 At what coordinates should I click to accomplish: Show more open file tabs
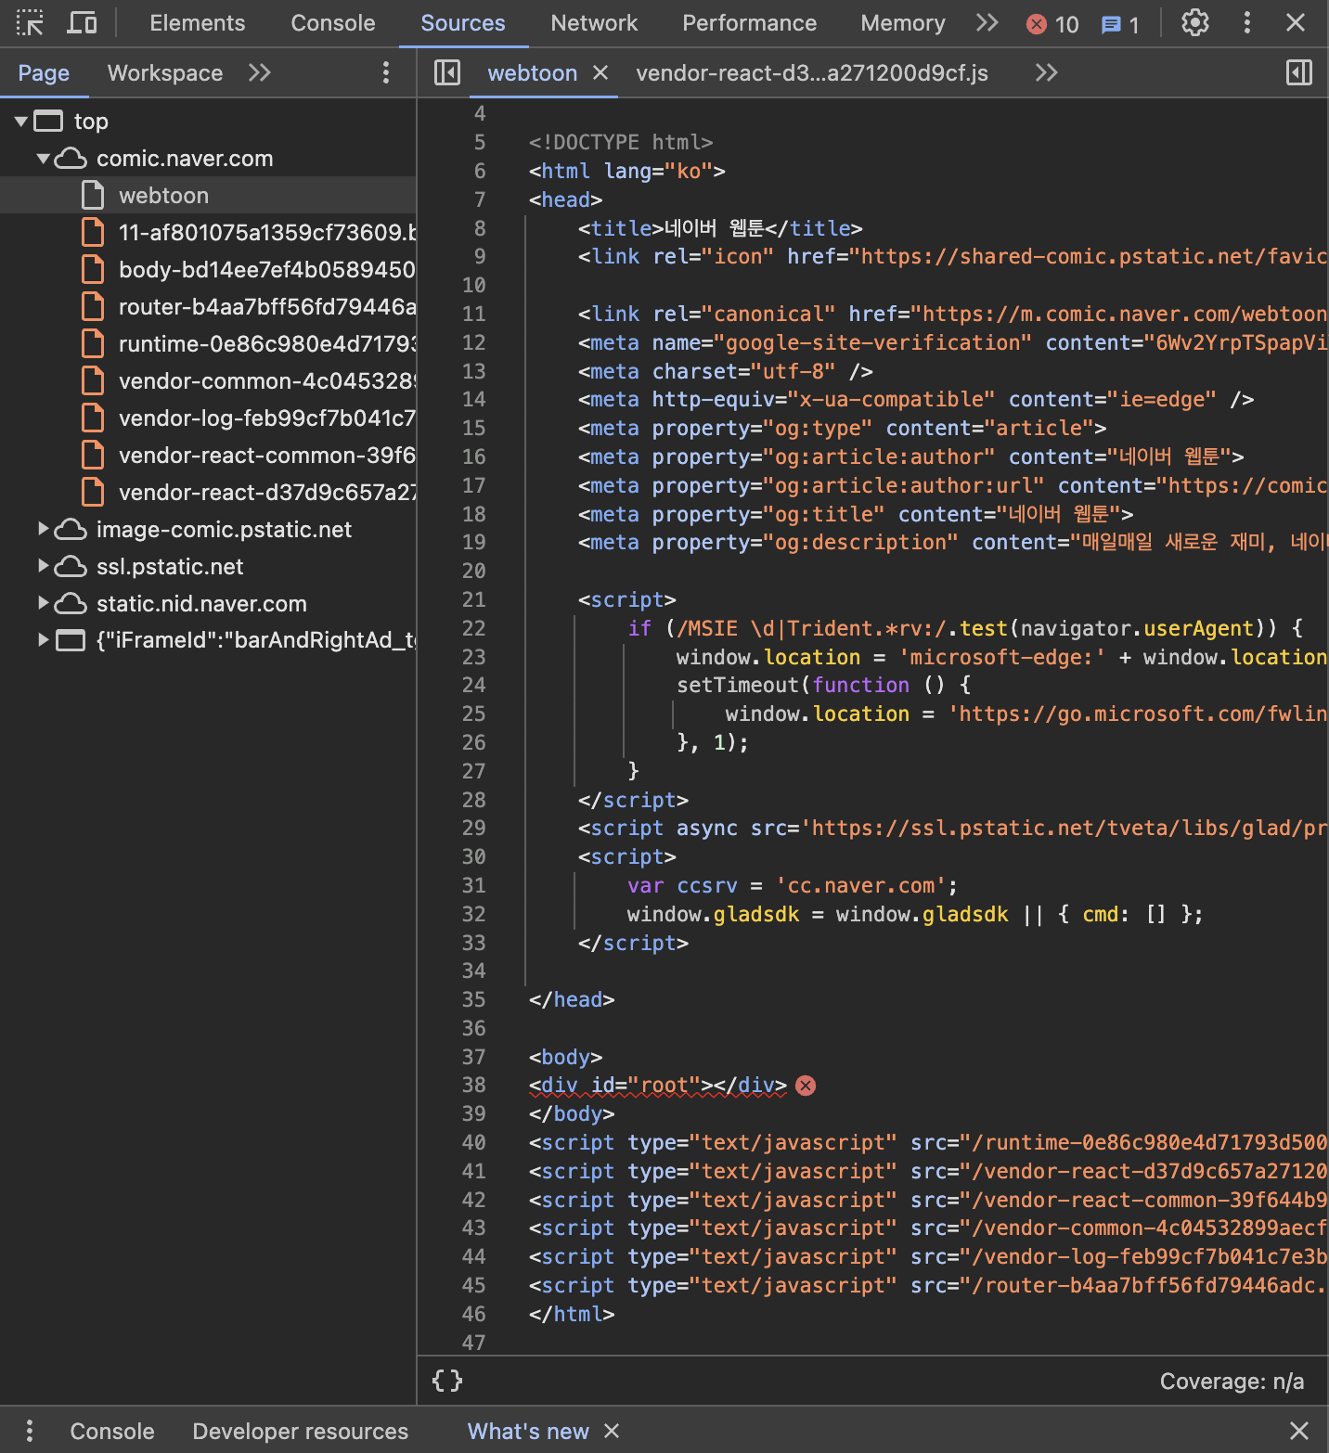click(x=1047, y=72)
